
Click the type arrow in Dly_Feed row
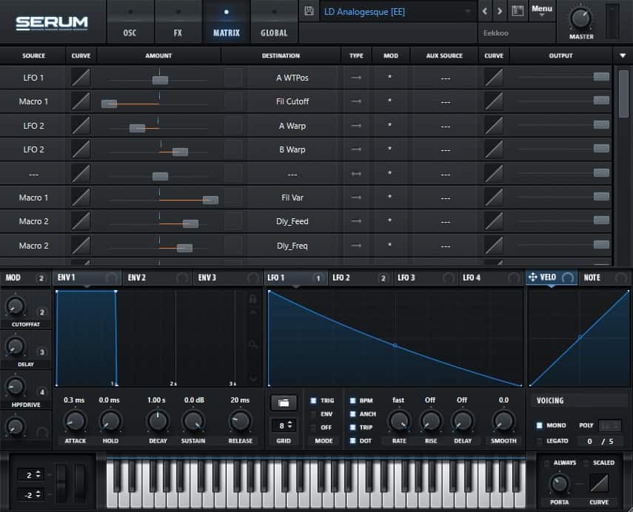click(x=356, y=221)
